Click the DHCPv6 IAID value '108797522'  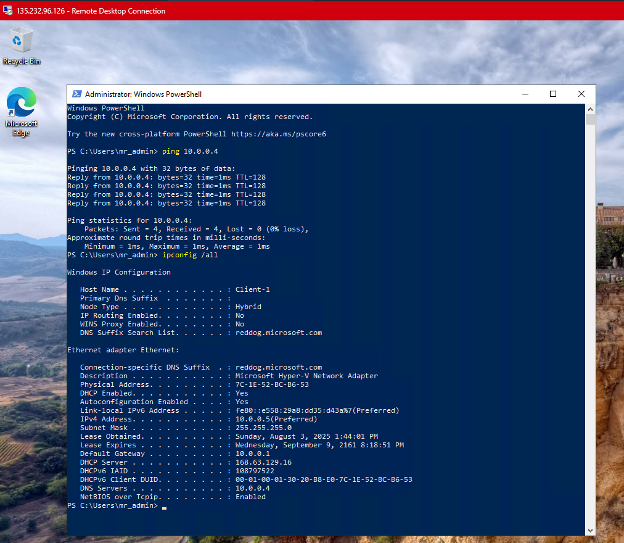point(255,471)
